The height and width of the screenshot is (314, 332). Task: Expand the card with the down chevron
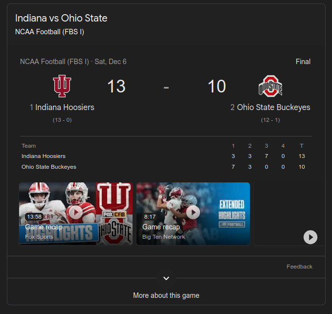click(x=166, y=278)
